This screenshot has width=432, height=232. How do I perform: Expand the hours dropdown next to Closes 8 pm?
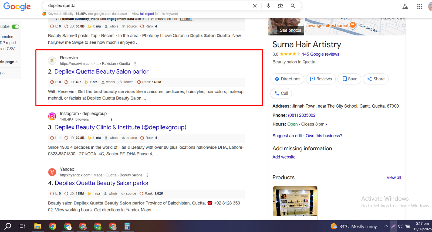326,124
